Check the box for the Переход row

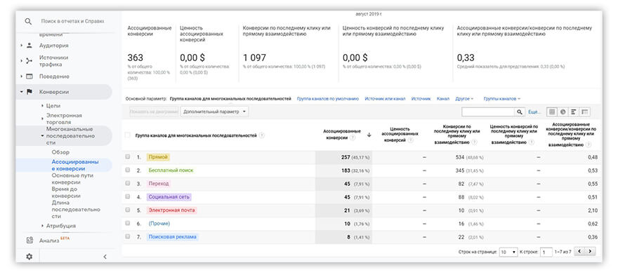(127, 183)
